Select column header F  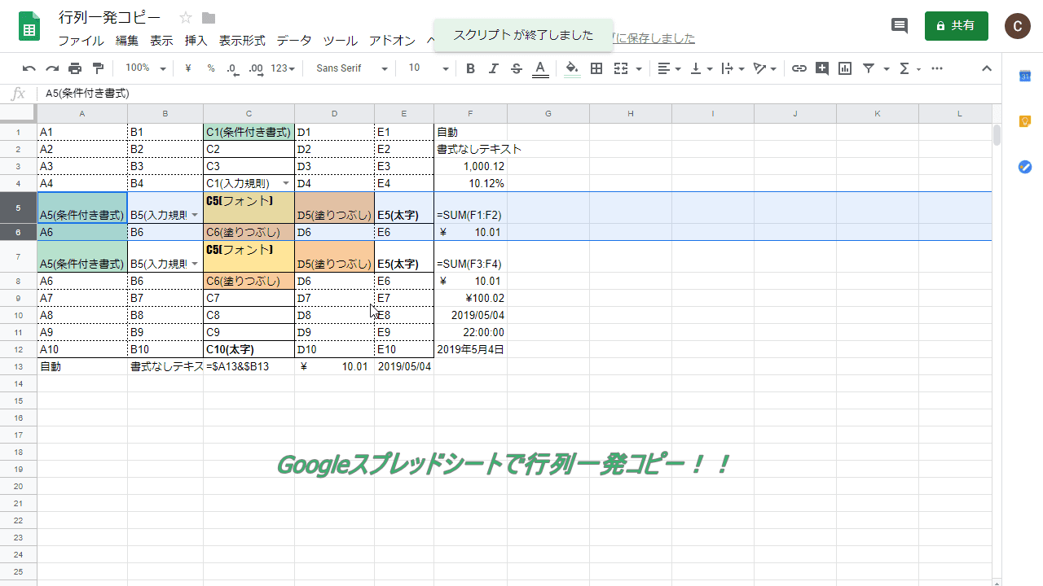pyautogui.click(x=470, y=113)
